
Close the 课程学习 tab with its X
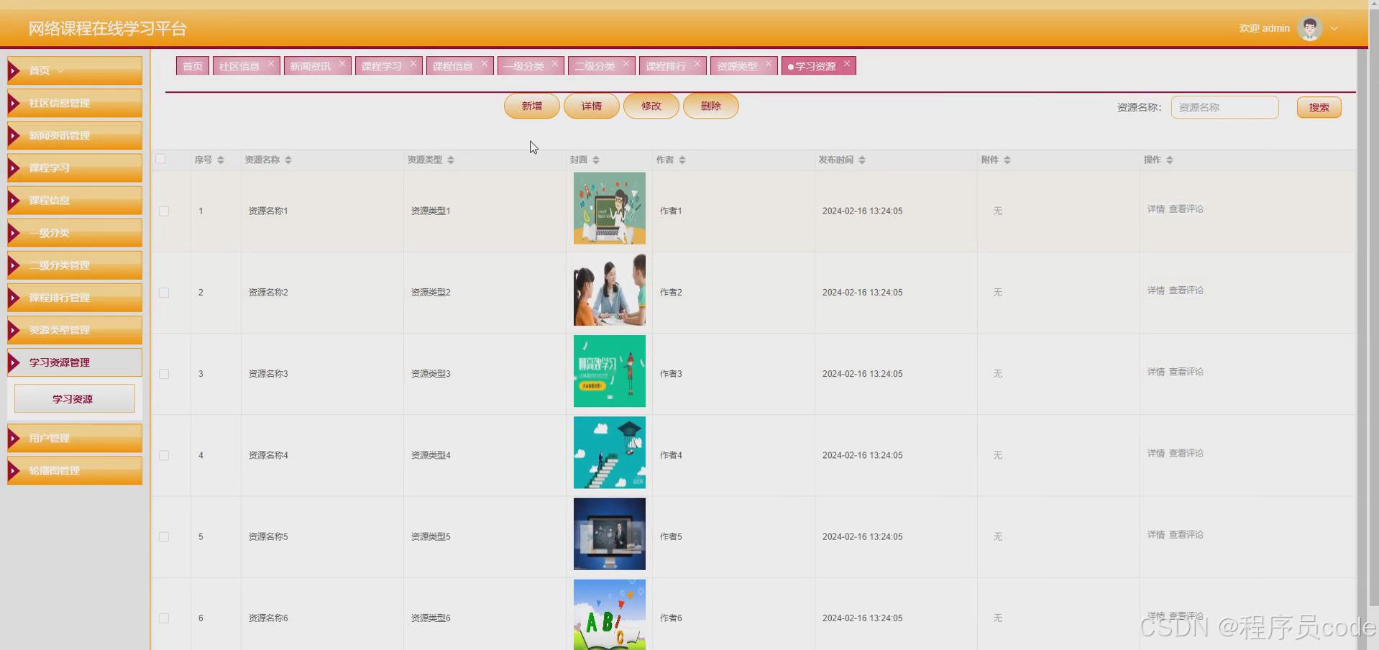coord(413,64)
